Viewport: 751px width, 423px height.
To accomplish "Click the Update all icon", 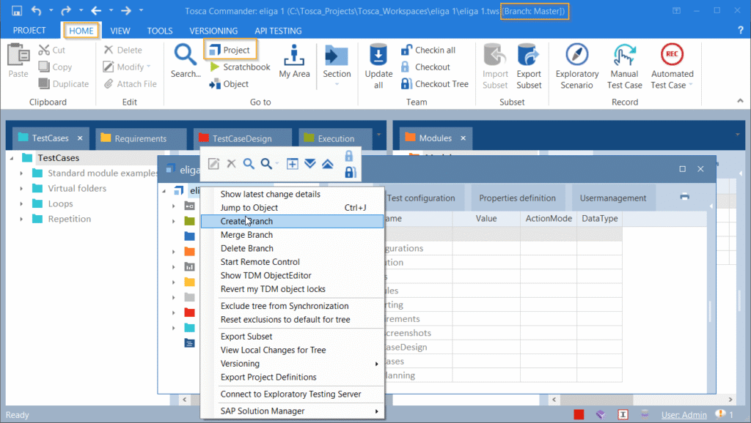I will click(378, 64).
